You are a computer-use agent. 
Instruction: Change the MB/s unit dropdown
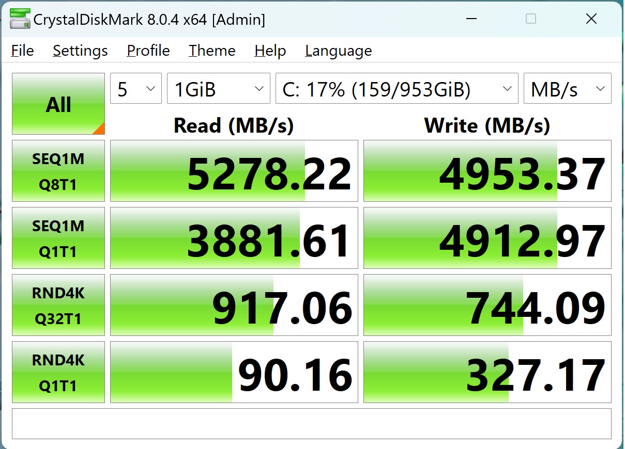(x=567, y=89)
